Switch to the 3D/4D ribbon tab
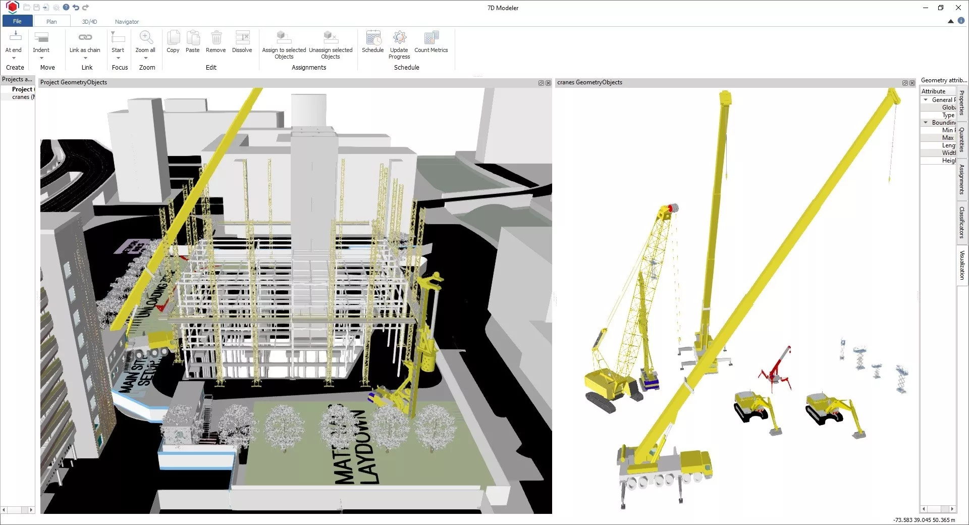The image size is (969, 525). [x=89, y=22]
